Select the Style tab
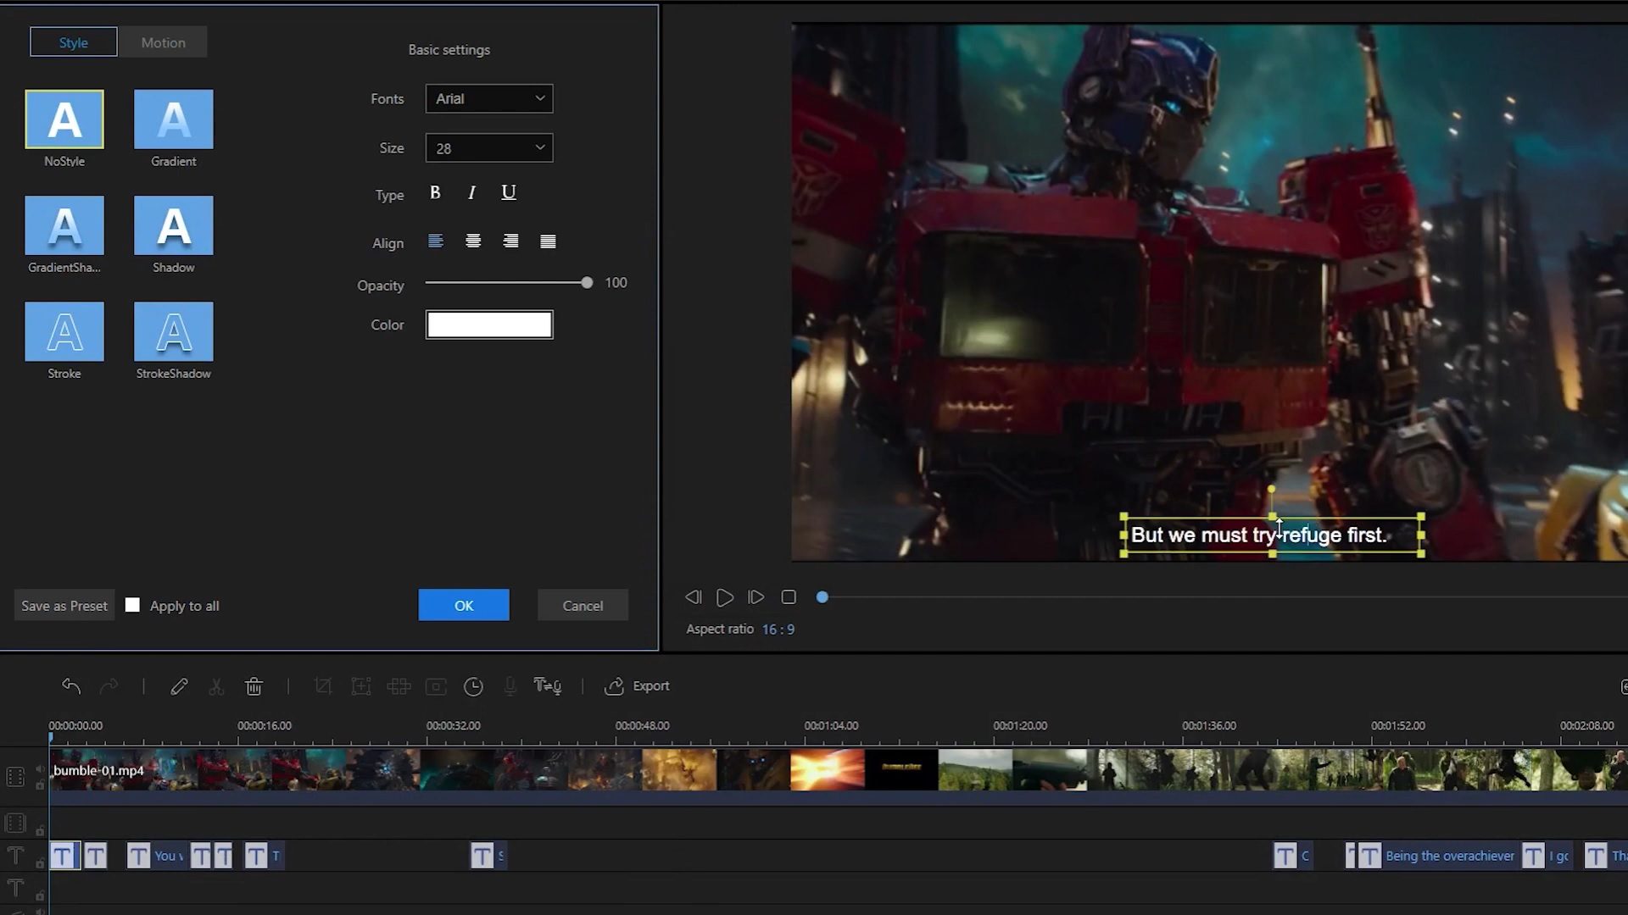The image size is (1628, 915). (73, 42)
